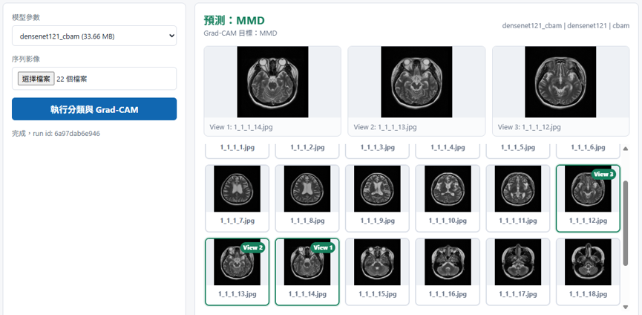Image resolution: width=642 pixels, height=315 pixels.
Task: Open View 1 image 1_1_1_14.jpg preview
Action: coord(272,91)
